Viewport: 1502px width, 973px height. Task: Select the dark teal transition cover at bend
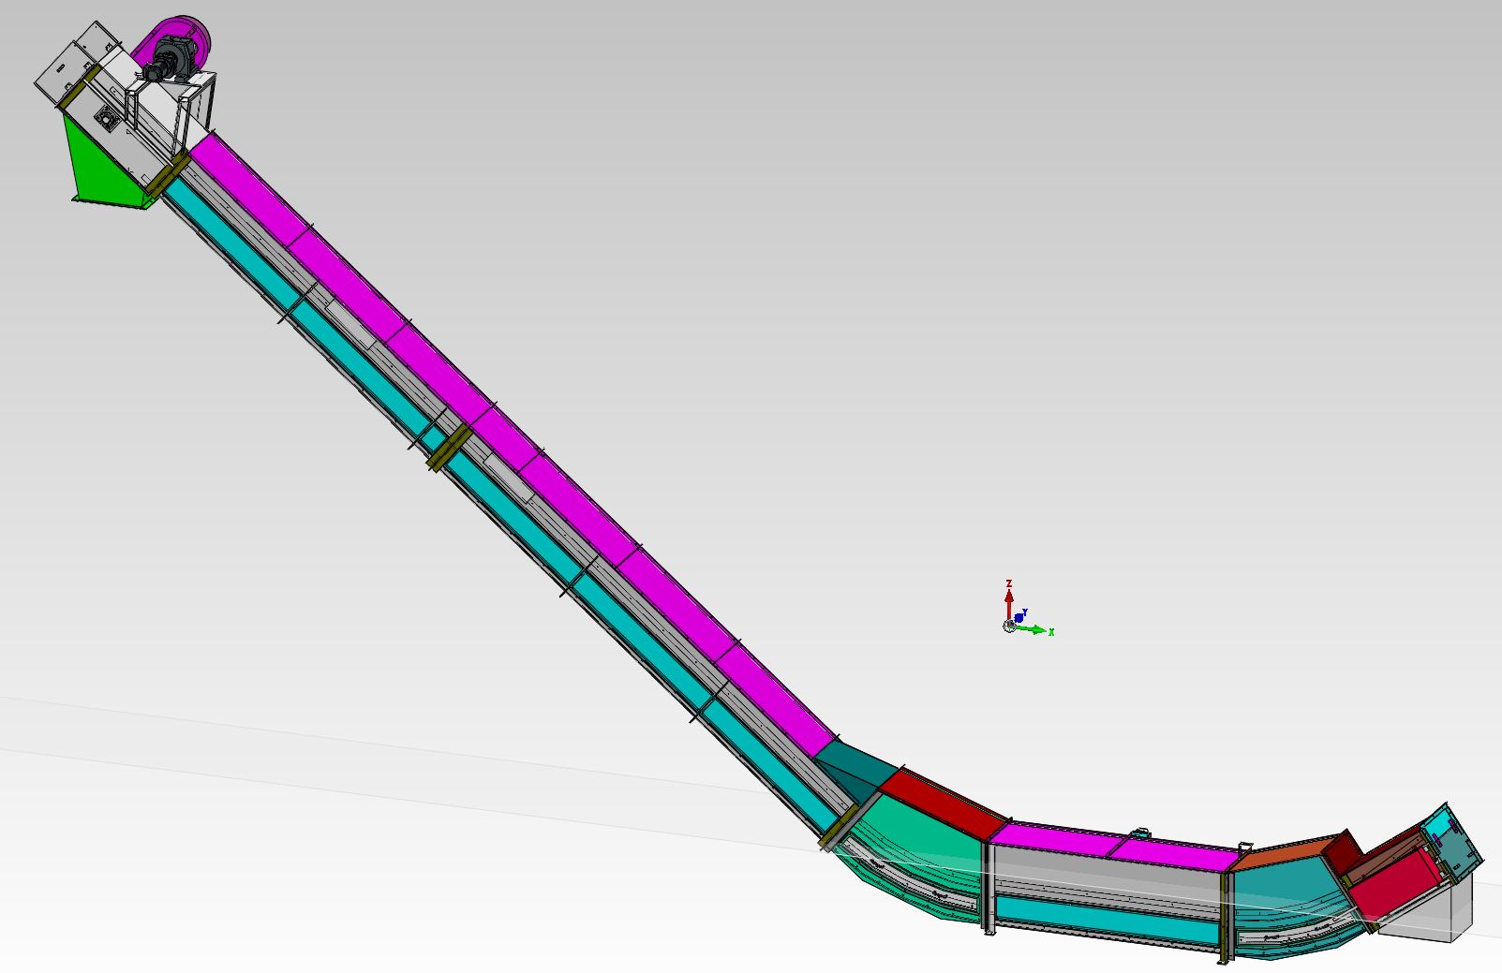click(855, 762)
